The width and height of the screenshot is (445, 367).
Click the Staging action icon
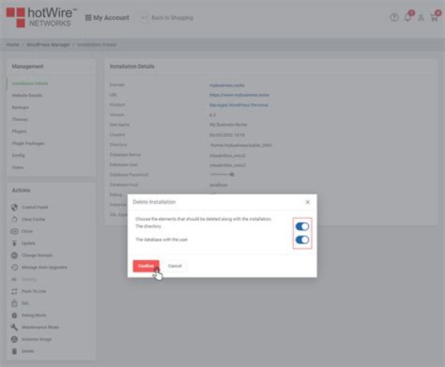[x=14, y=279]
